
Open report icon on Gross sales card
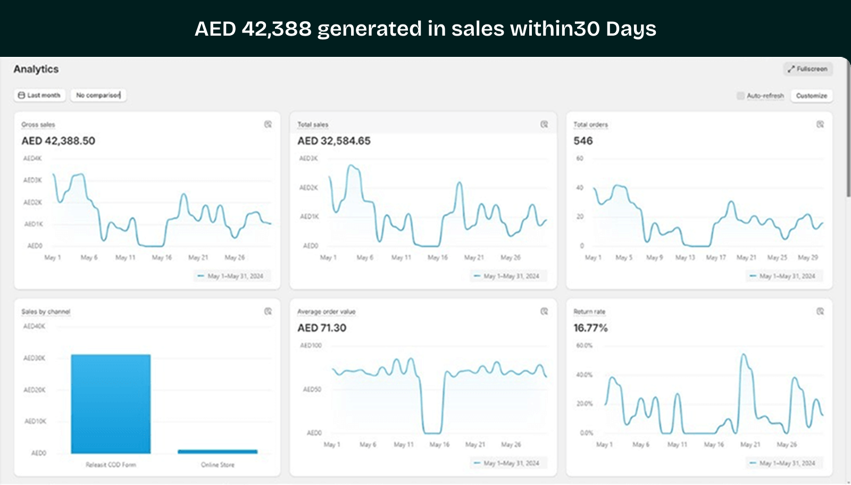click(x=268, y=124)
